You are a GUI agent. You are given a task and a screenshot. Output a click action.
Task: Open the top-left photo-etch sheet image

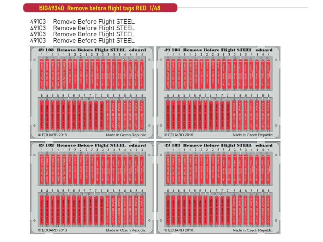pyautogui.click(x=92, y=93)
